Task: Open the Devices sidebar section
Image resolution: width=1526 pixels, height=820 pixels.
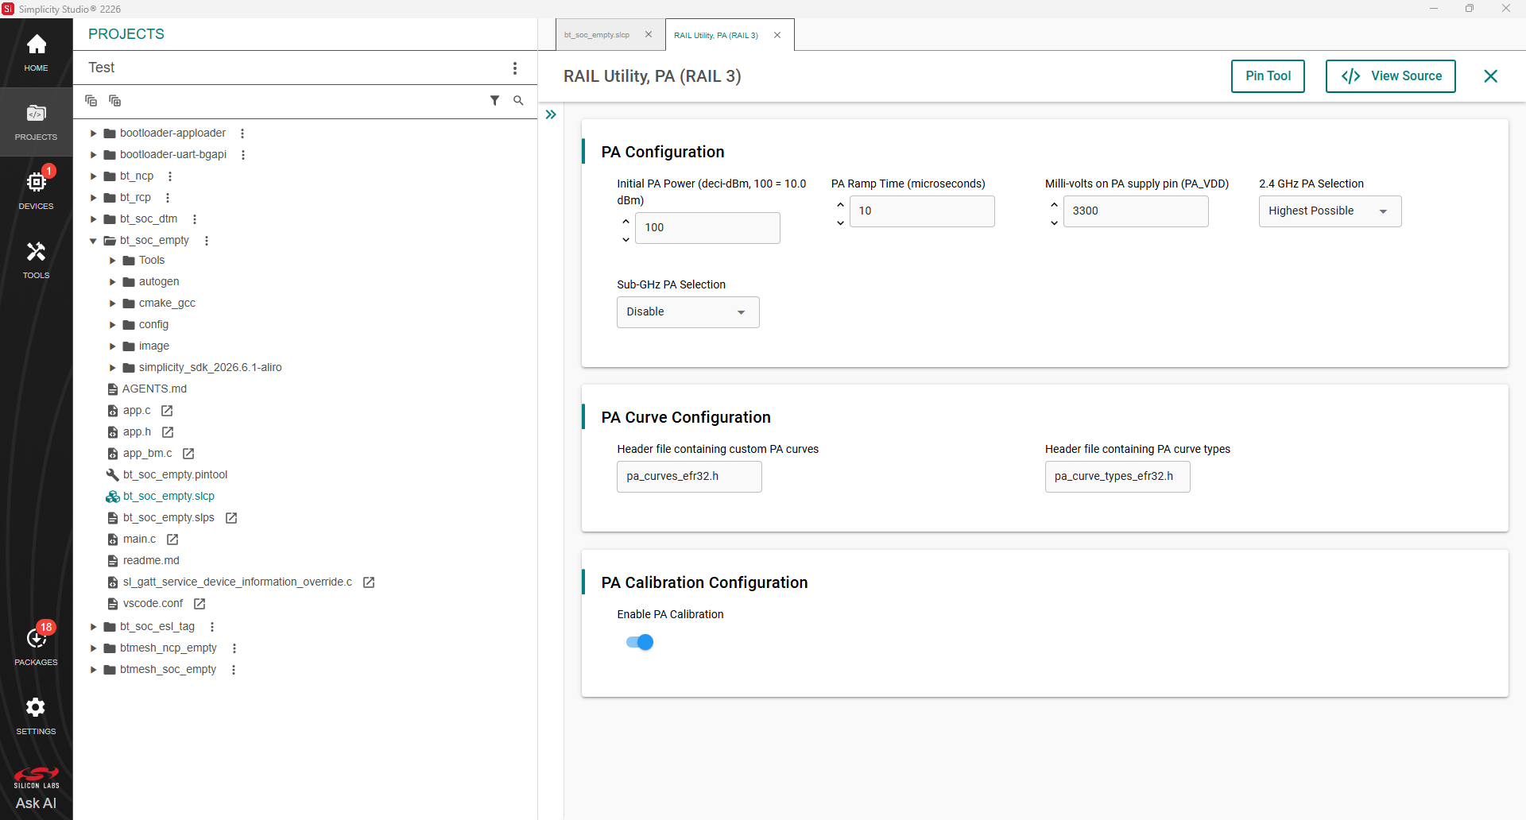Action: tap(36, 191)
